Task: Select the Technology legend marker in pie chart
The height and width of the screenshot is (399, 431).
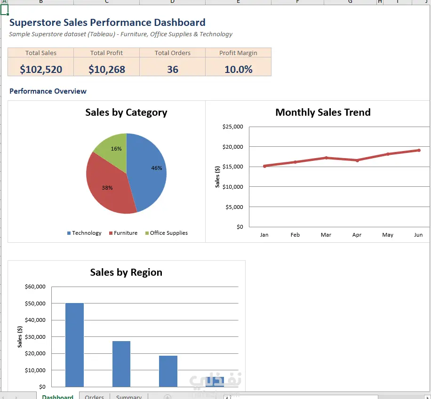Action: pos(69,233)
